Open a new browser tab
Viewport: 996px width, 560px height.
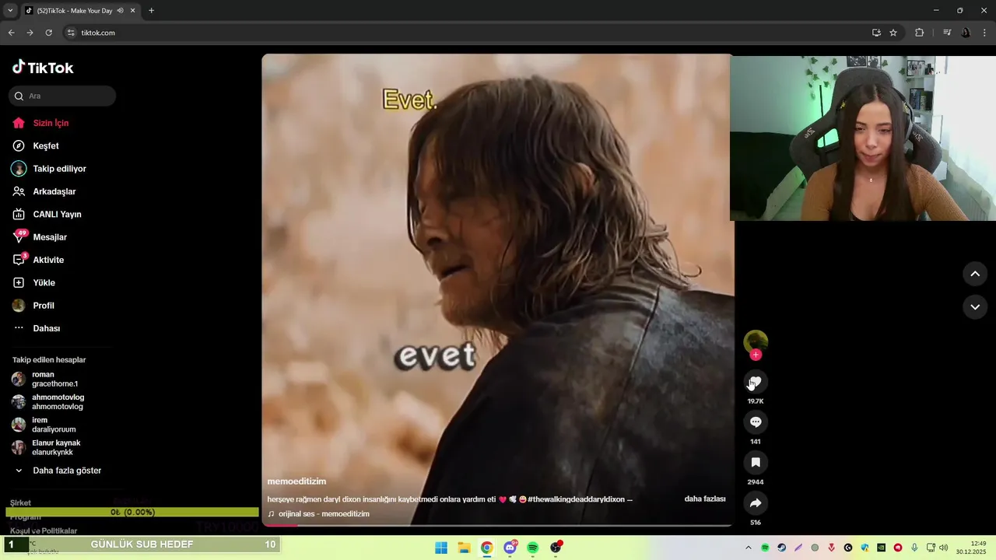[x=151, y=11]
